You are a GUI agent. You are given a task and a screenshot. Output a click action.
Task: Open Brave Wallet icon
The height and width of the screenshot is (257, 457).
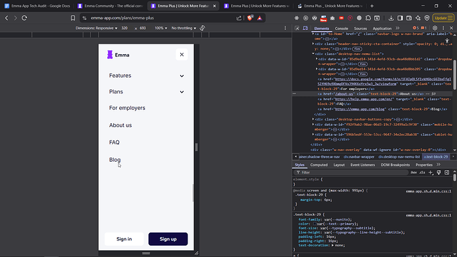pyautogui.click(x=409, y=18)
